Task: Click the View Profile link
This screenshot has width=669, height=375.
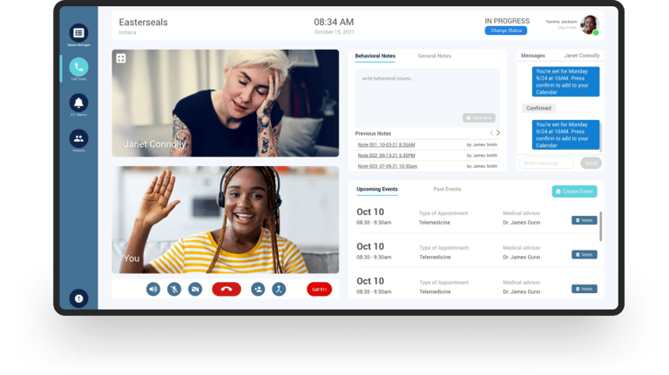Action: (x=567, y=28)
